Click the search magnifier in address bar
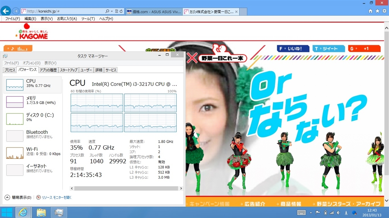The width and height of the screenshot is (389, 218). 107,11
